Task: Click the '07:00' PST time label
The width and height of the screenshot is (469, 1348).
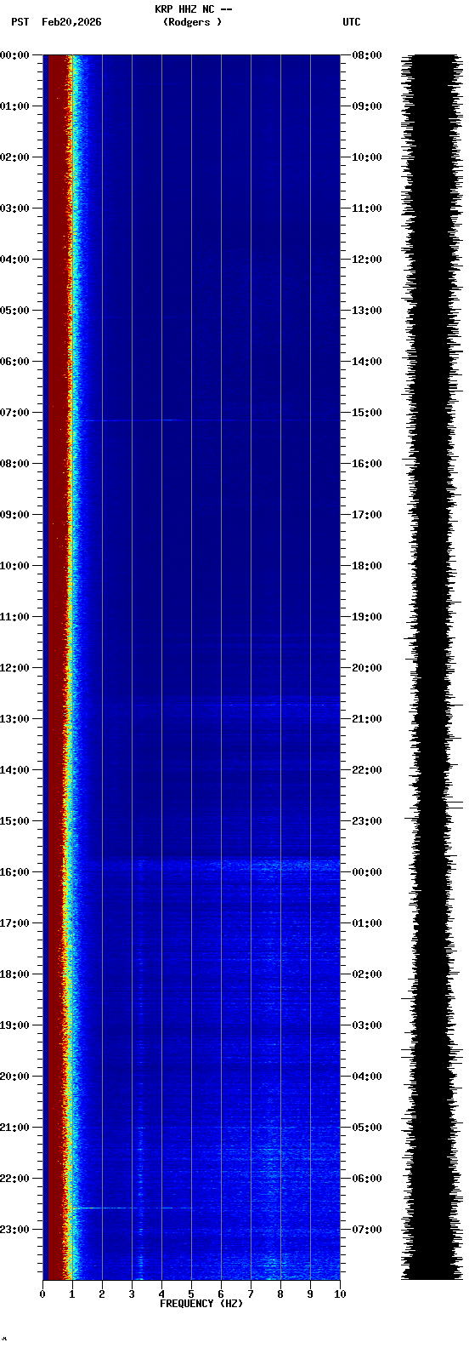Action: coord(14,413)
